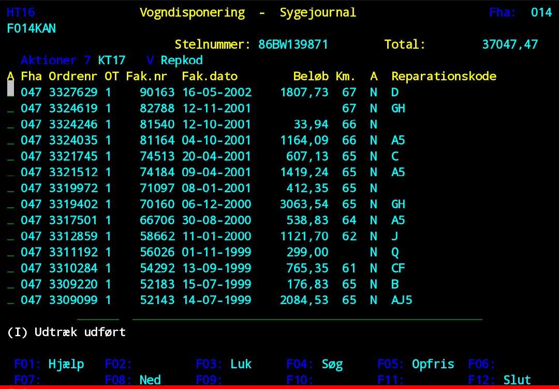Viewport: 559px width, 389px height.
Task: Click action field for order 3312859
Action: tap(10, 237)
